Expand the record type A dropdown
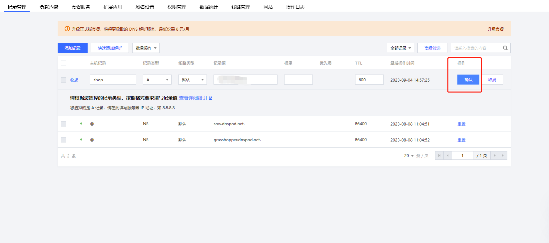The width and height of the screenshot is (549, 243). point(157,80)
